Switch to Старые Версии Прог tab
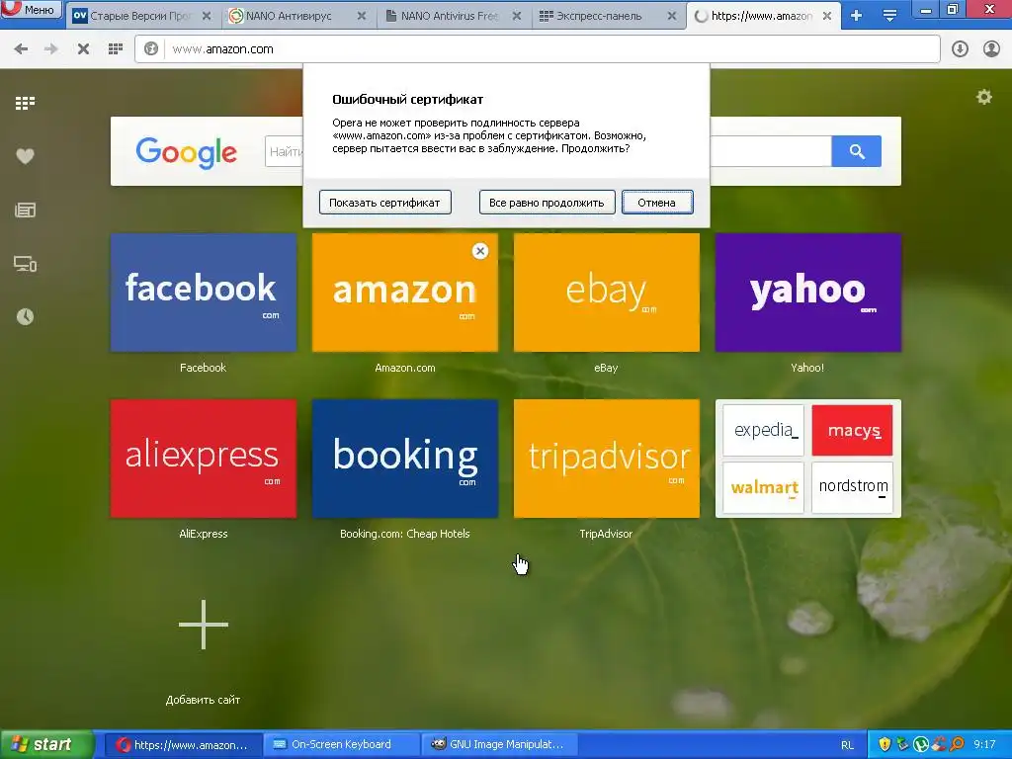The width and height of the screenshot is (1012, 759). (142, 16)
